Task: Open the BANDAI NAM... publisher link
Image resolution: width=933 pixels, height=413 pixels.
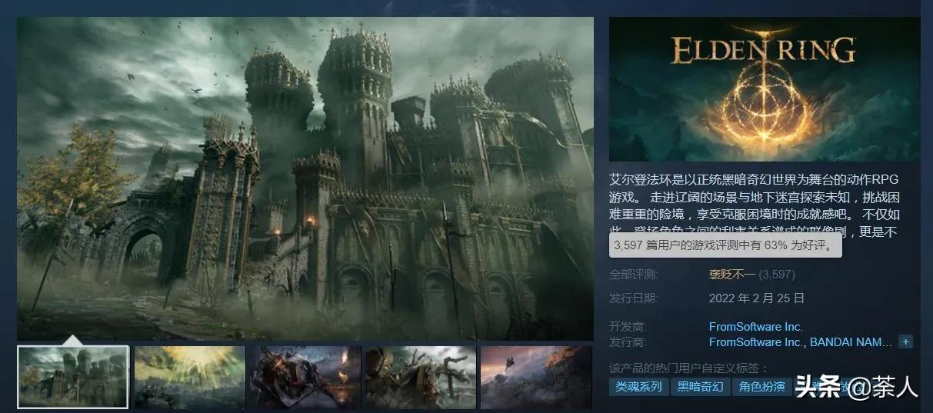Action: pyautogui.click(x=851, y=341)
